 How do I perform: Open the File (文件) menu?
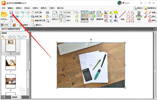[x=3, y=8]
